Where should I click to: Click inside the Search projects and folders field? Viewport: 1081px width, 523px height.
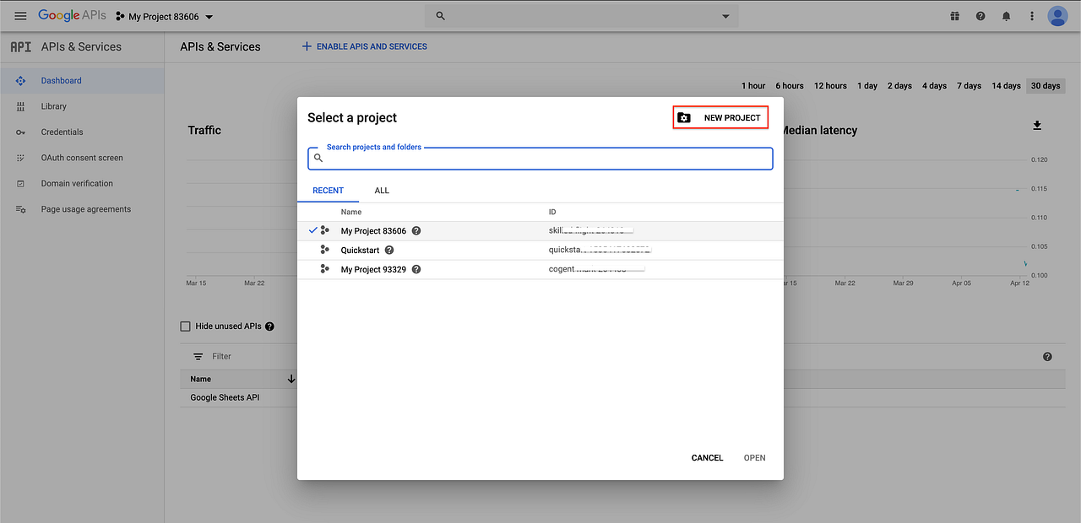tap(540, 158)
